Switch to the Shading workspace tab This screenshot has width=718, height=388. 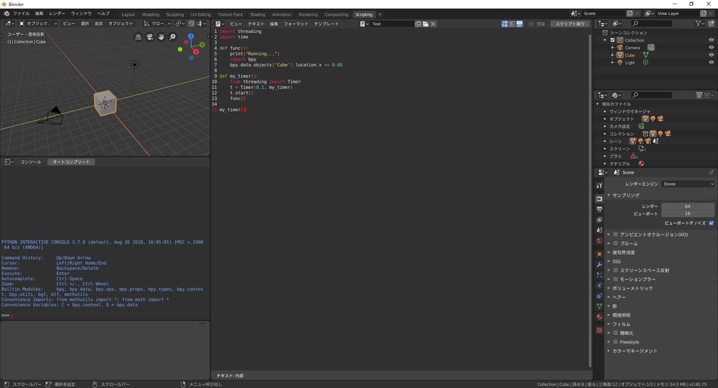[257, 14]
